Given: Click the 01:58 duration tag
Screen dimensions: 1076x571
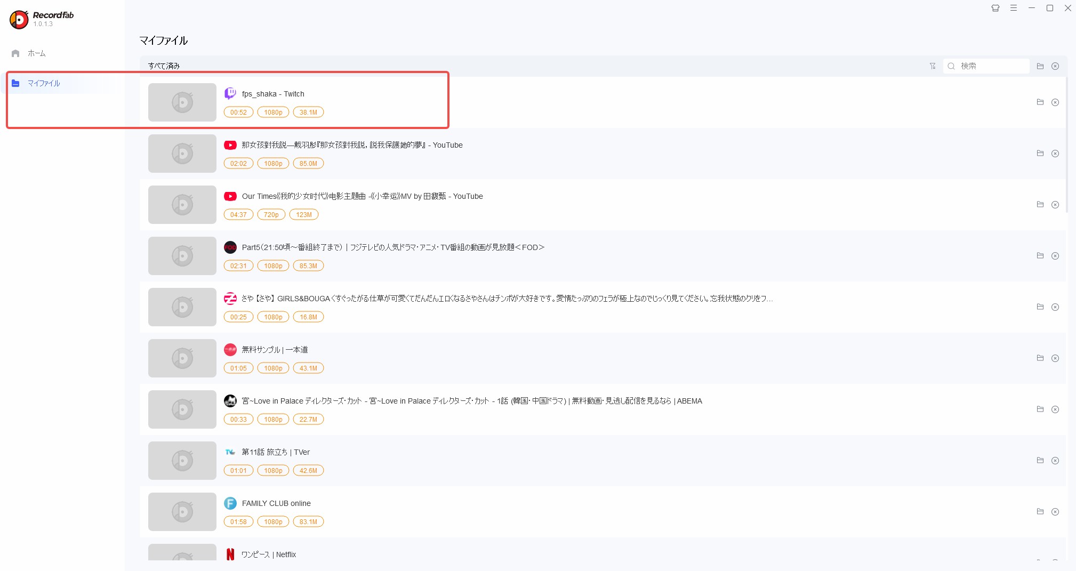Looking at the screenshot, I should point(238,521).
